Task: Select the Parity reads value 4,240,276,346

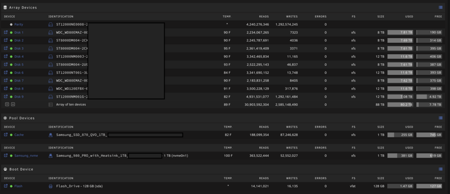Action: (x=257, y=25)
